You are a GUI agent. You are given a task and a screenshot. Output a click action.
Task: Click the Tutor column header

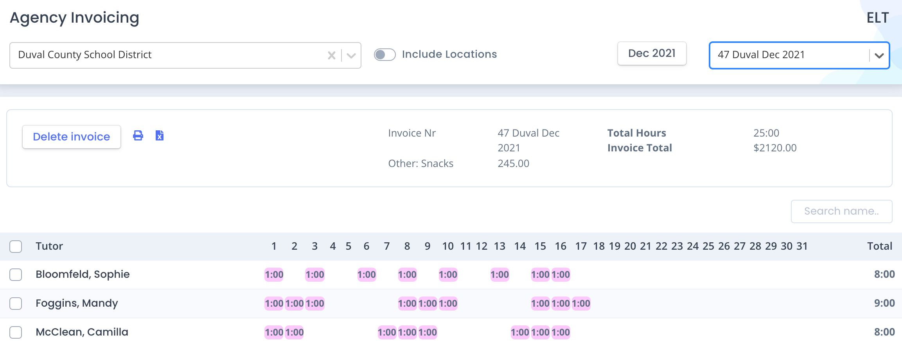click(49, 246)
